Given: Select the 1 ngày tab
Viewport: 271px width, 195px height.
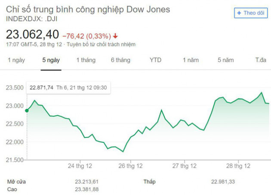Looking at the screenshot, I should tap(16, 60).
